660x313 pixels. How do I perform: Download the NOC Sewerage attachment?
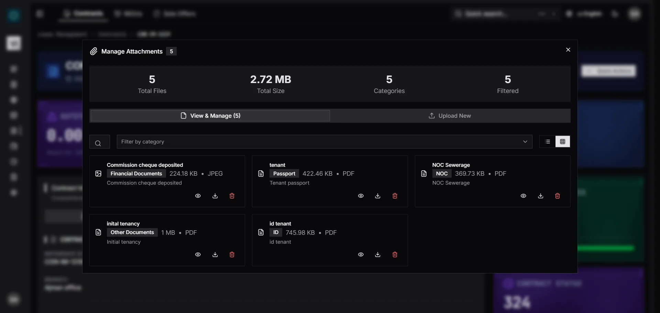540,196
